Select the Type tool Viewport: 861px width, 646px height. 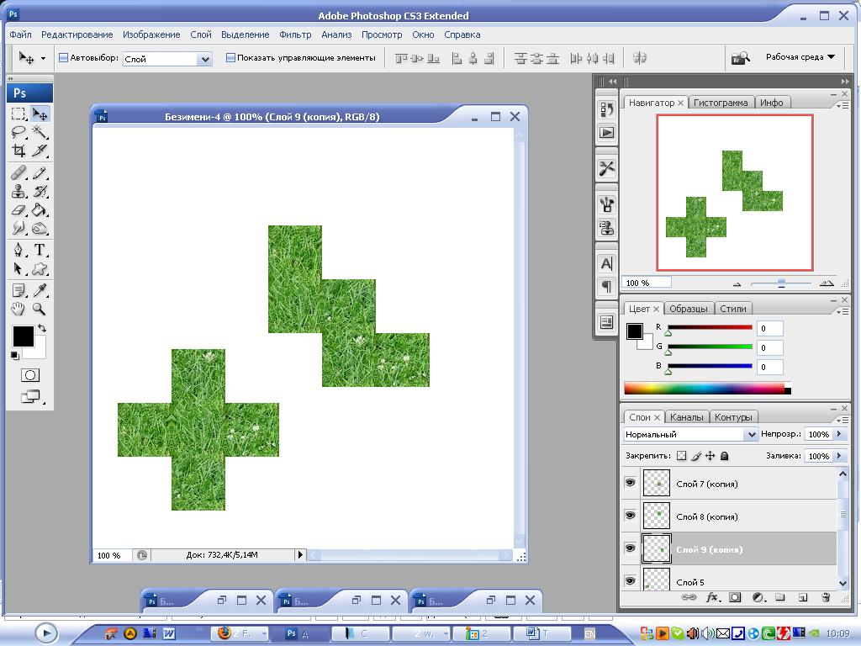tap(40, 250)
